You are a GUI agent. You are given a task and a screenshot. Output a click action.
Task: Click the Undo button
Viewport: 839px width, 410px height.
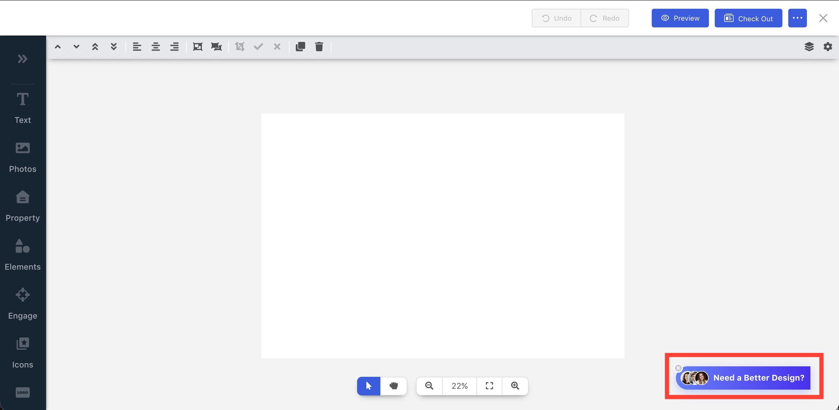[x=556, y=18]
